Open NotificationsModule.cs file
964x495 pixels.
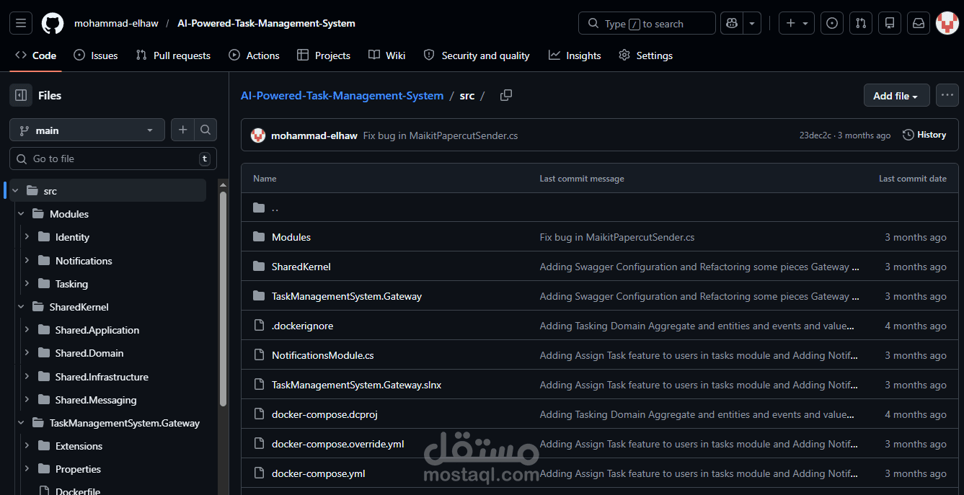point(322,355)
